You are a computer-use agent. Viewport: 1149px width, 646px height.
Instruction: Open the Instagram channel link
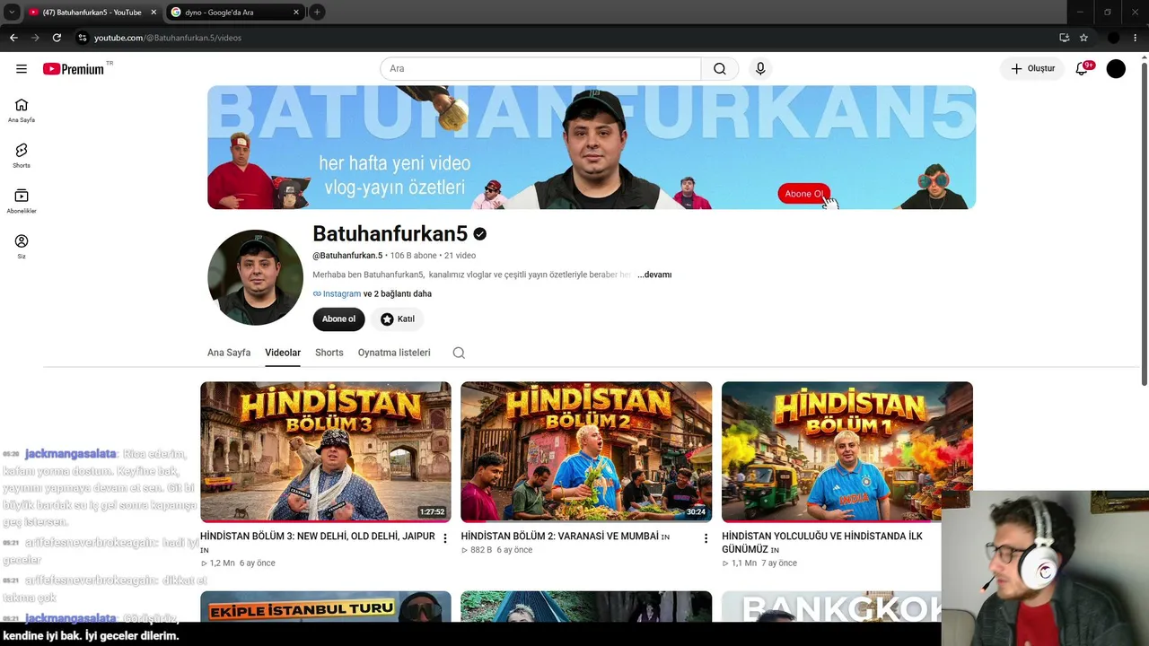[341, 293]
